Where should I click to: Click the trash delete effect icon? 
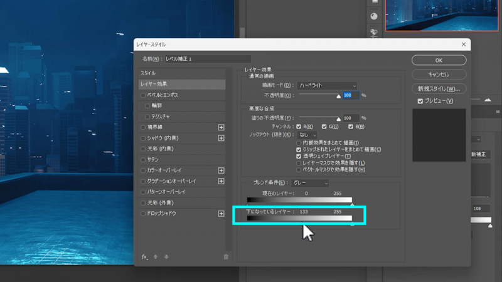point(226,257)
